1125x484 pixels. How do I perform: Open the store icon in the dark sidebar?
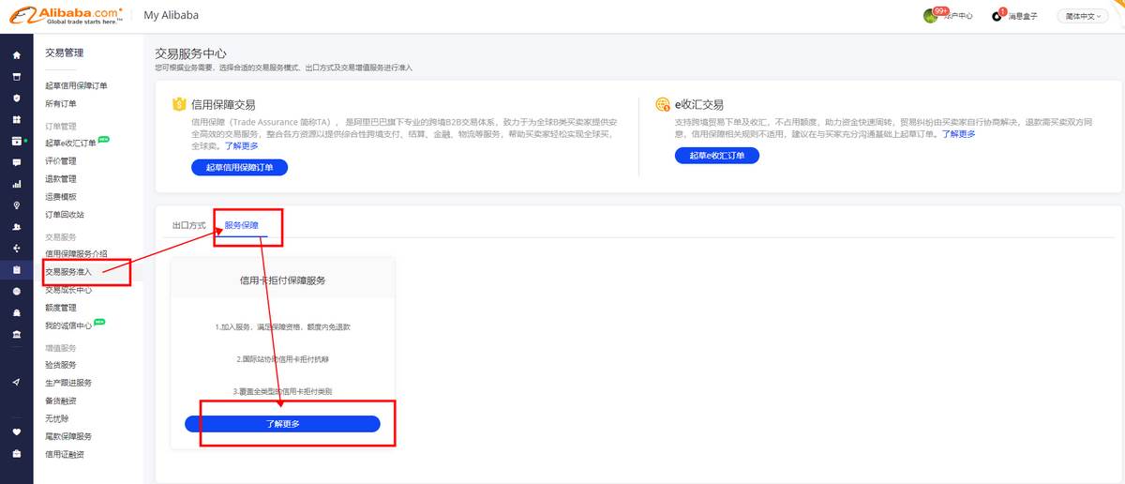(x=16, y=77)
